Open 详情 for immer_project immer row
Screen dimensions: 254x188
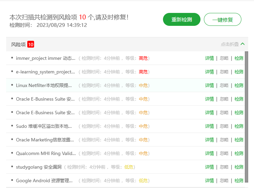[x=209, y=58]
